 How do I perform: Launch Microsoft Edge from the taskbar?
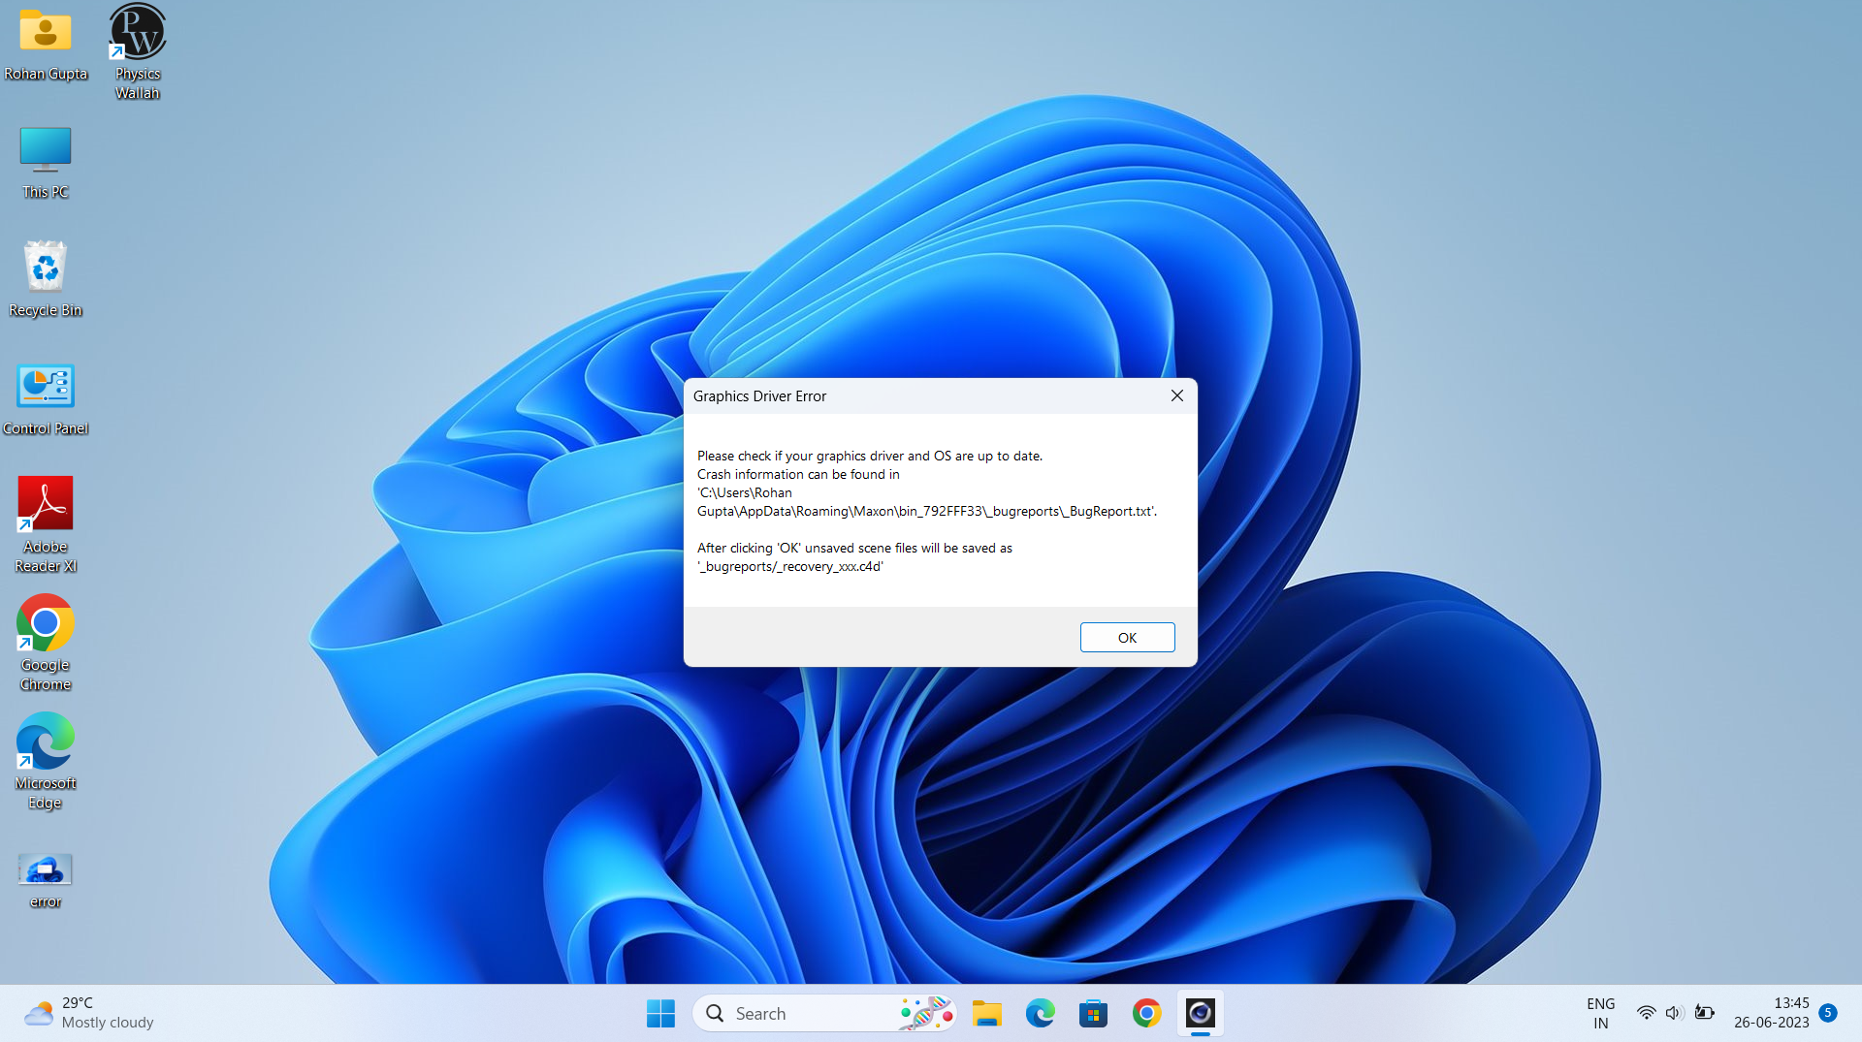click(x=1041, y=1014)
